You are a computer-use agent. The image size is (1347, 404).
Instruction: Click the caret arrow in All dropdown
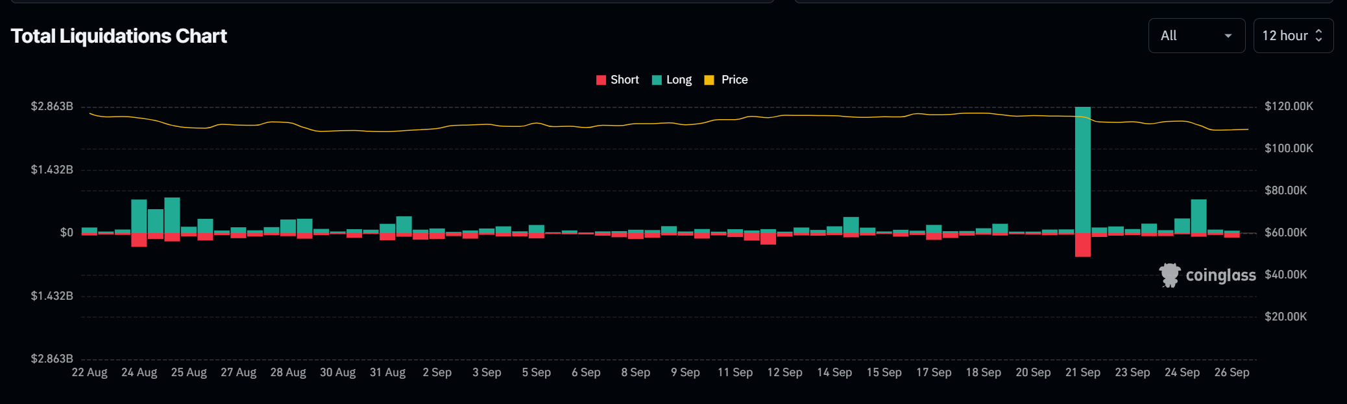(1228, 36)
